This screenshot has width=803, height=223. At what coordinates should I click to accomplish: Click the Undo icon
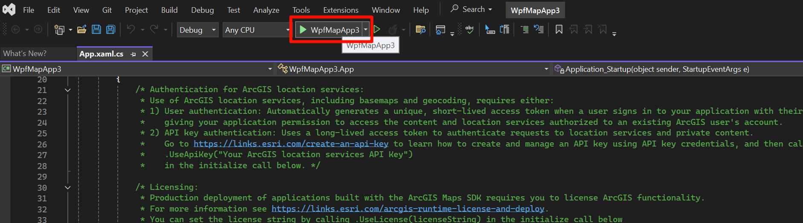click(131, 29)
